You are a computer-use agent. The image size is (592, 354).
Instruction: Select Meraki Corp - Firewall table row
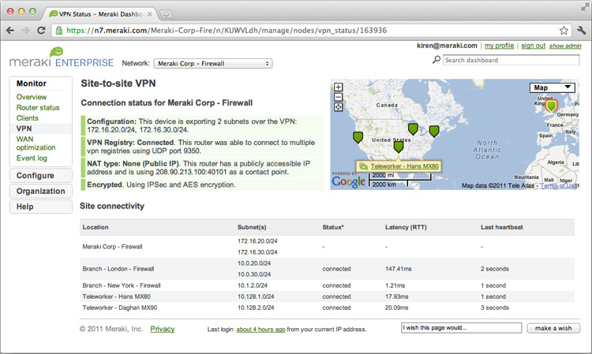click(x=327, y=247)
